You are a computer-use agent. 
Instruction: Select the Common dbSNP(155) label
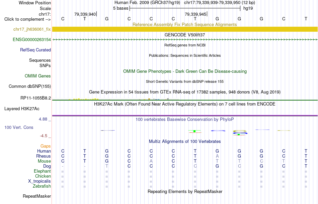click(30, 86)
